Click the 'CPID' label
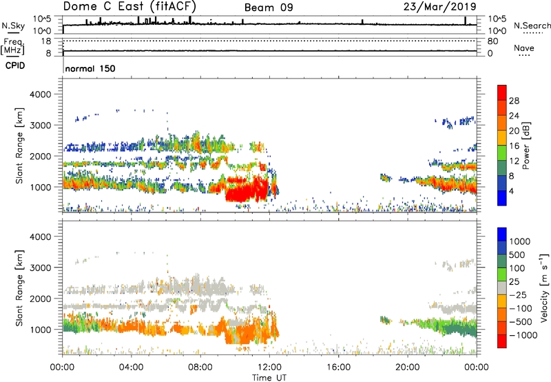The width and height of the screenshot is (551, 382). 15,66
